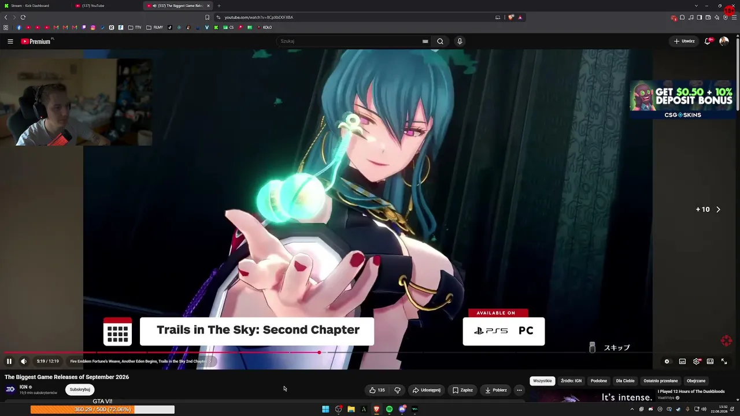740x416 pixels.
Task: Go back in browser history
Action: click(6, 17)
